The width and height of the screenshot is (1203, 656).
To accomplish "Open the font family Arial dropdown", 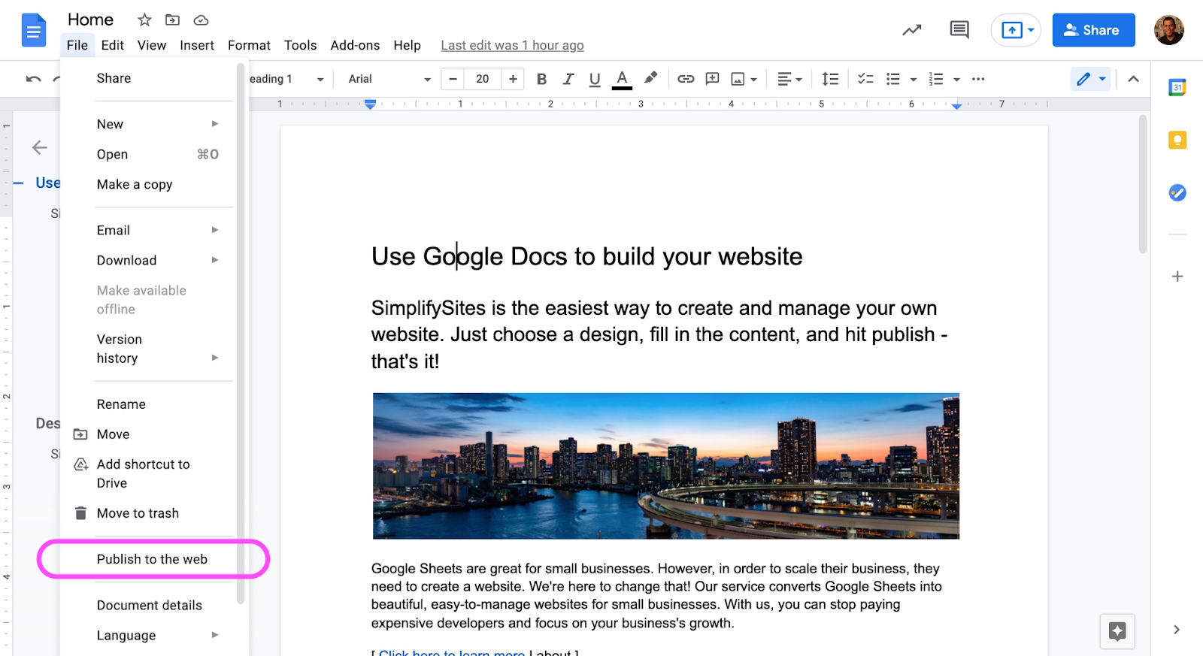I will click(x=389, y=79).
